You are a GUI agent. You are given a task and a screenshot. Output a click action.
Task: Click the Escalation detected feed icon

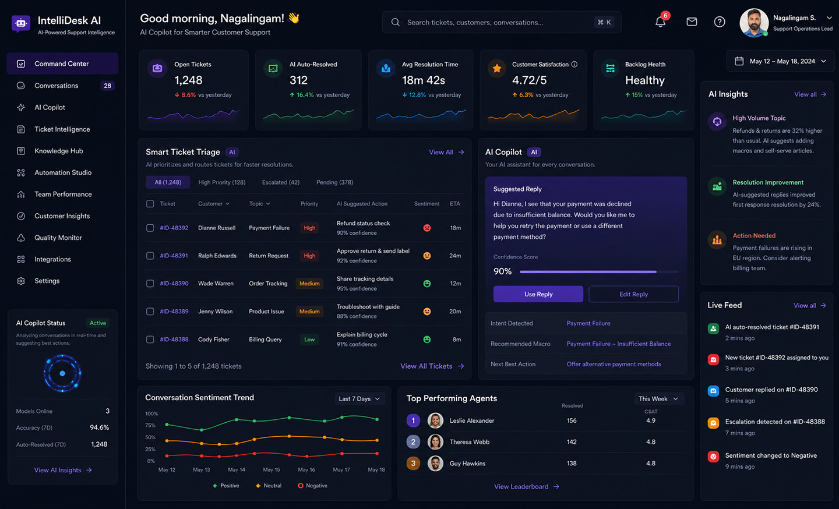(x=713, y=423)
